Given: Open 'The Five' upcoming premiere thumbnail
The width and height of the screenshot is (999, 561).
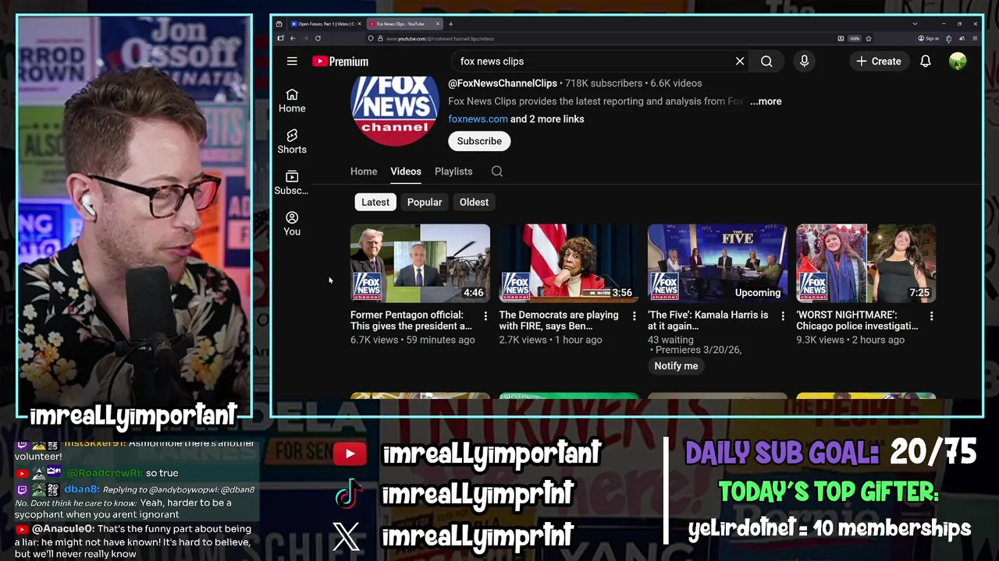Looking at the screenshot, I should (x=717, y=263).
